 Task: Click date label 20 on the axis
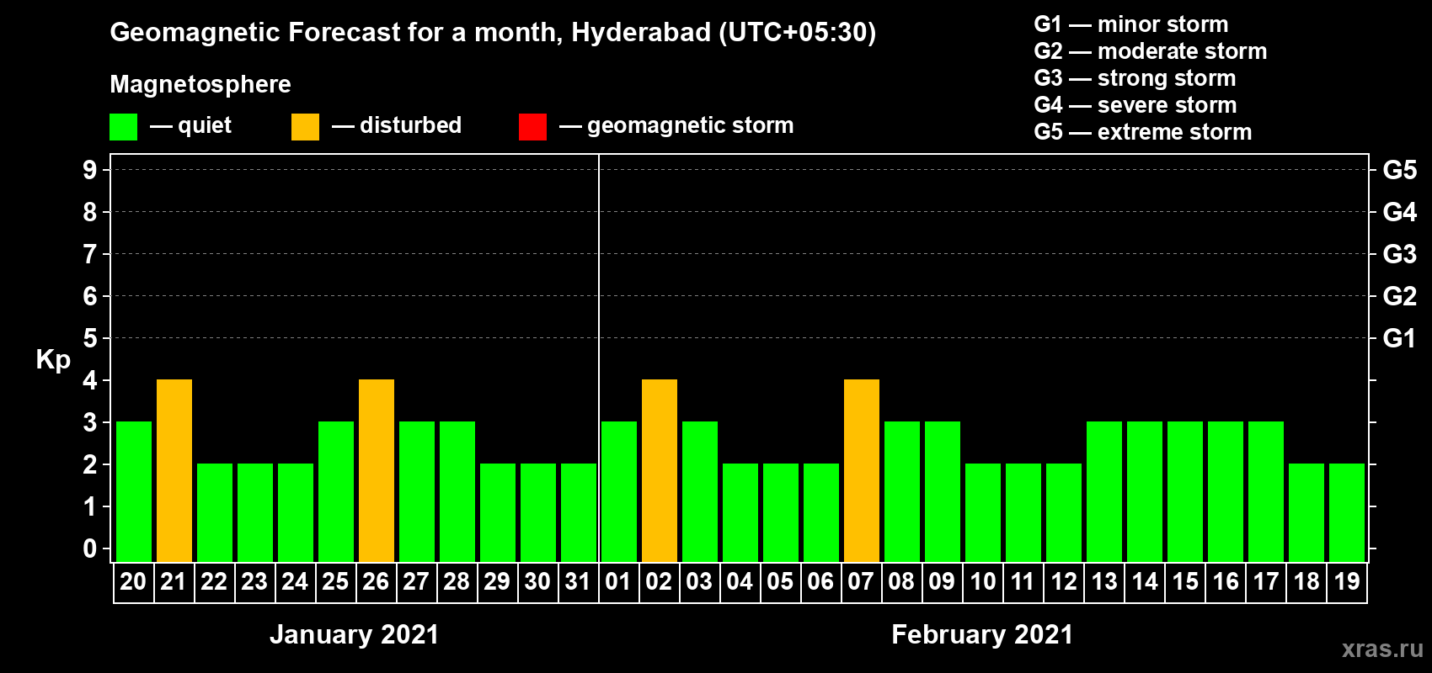coord(133,582)
